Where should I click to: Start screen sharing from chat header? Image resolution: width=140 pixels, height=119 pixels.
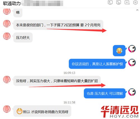(110, 3)
